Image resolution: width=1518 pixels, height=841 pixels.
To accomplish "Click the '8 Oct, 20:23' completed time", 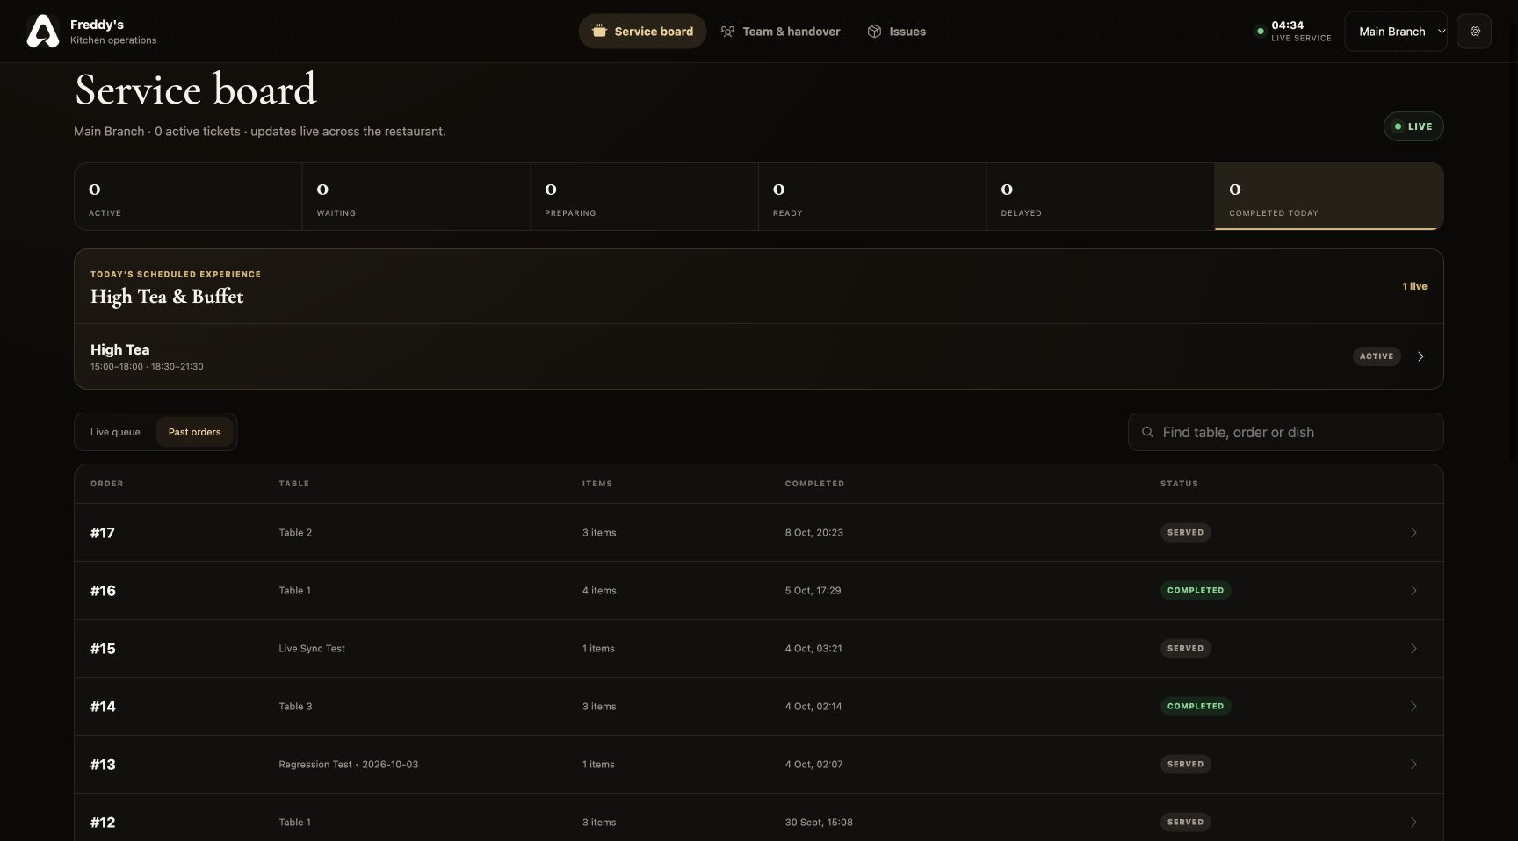I will click(814, 533).
